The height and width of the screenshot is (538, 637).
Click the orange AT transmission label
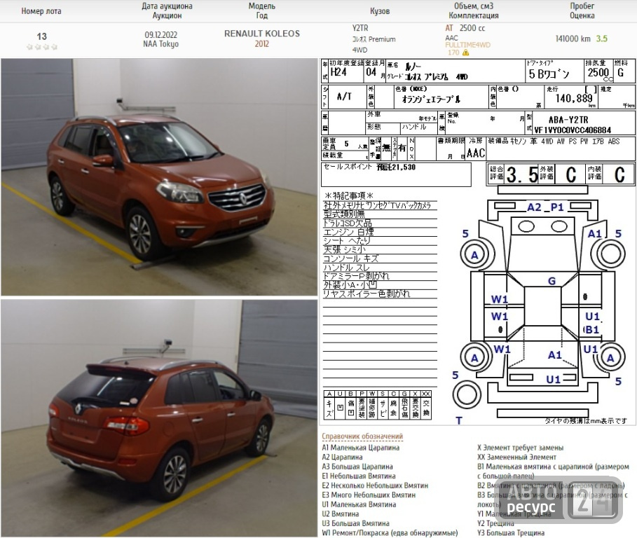[x=449, y=28]
